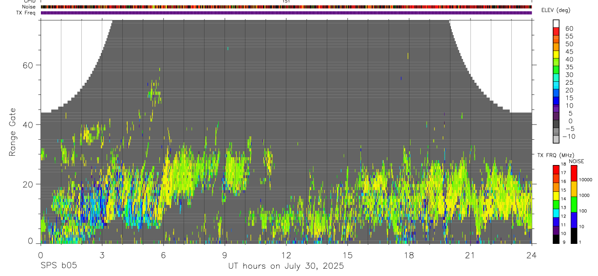Pick TX FRQ cyan swatch between 13 and 12
598x276 pixels.
556,213
